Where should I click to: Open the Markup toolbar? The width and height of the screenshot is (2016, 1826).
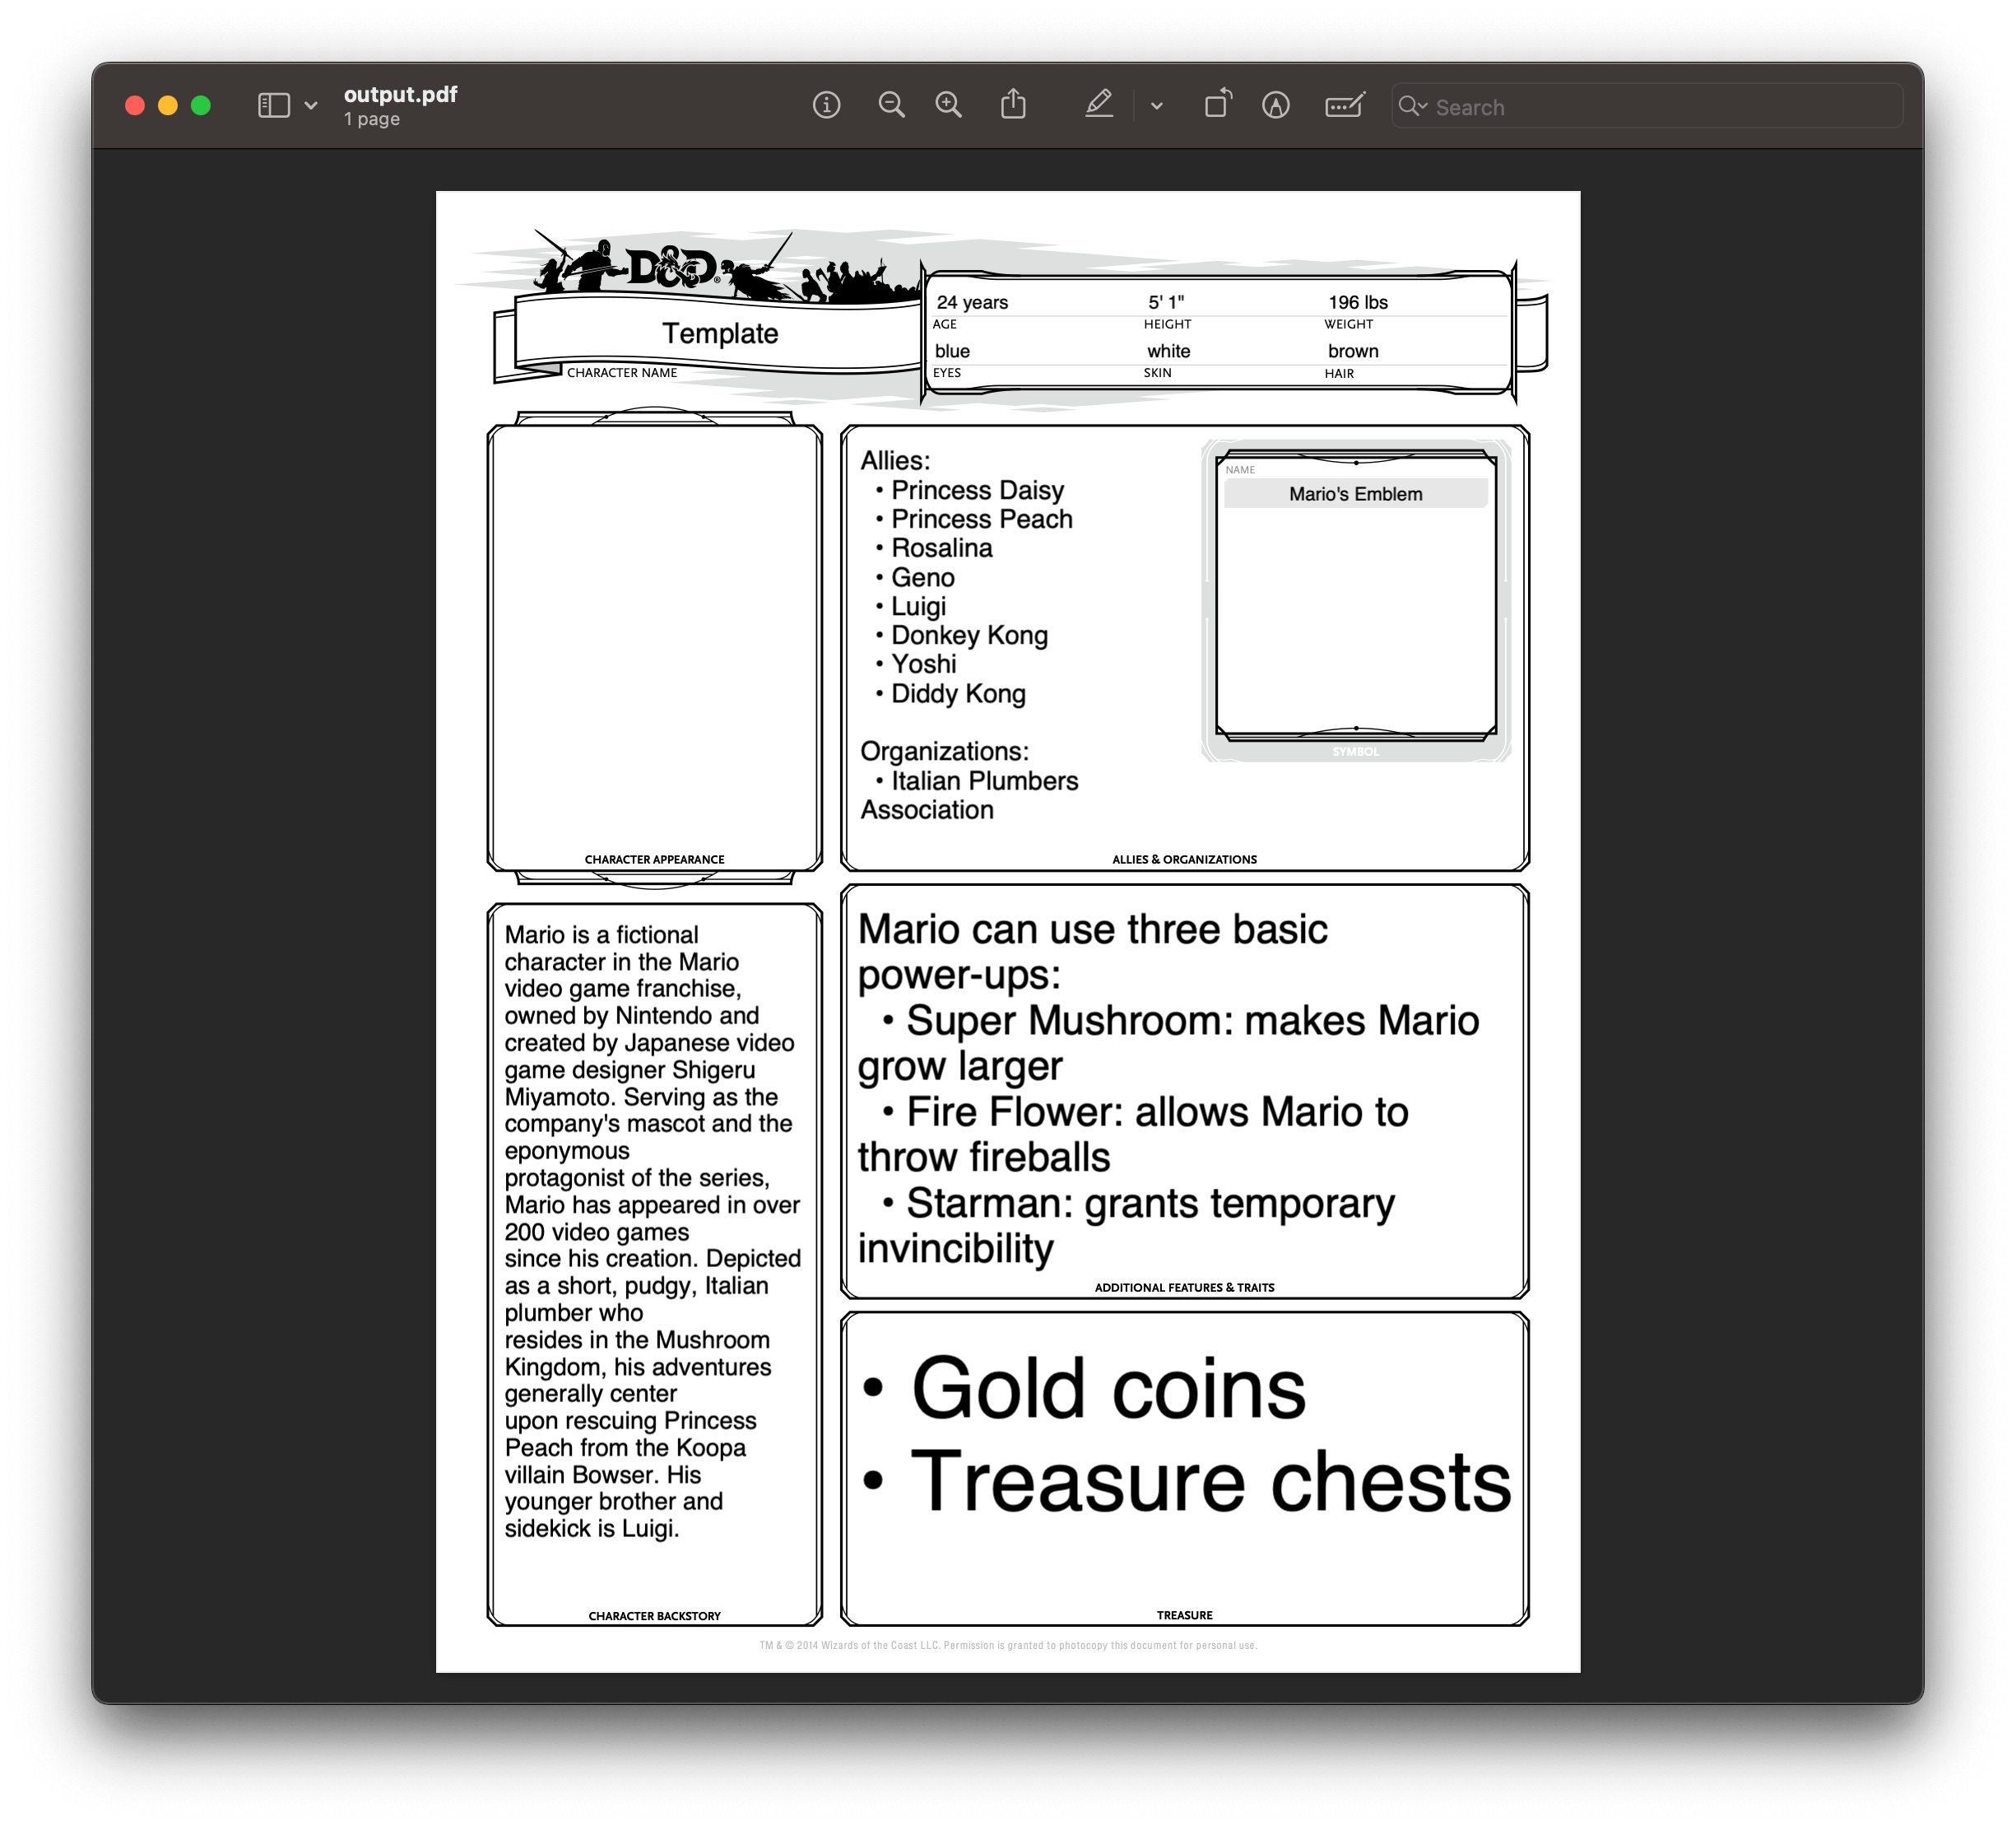coord(1276,105)
